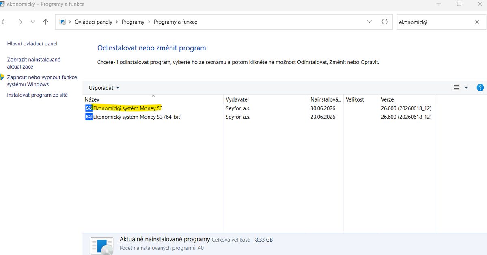Go up one level with Up arrow
The height and width of the screenshot is (255, 487).
(x=45, y=22)
